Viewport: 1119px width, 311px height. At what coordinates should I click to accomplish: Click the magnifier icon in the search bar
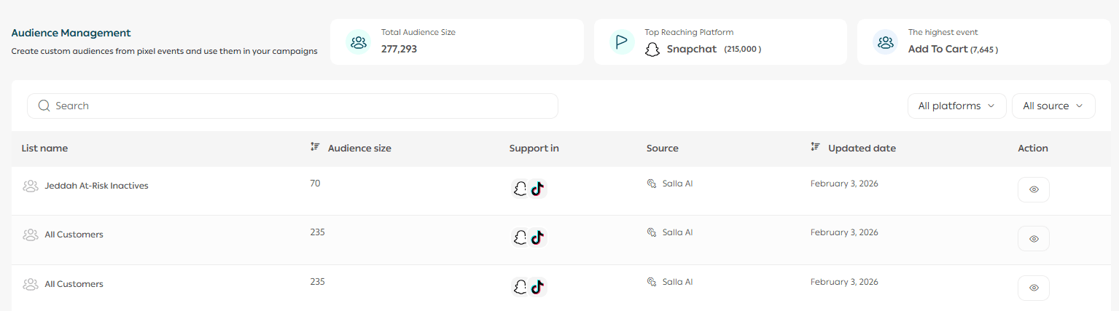point(44,106)
